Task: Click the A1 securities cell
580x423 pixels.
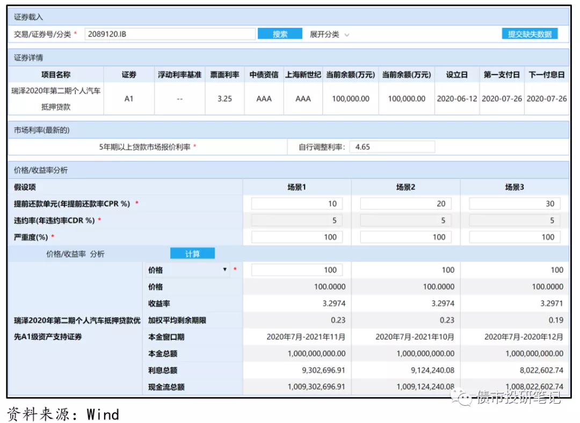Action: pos(129,99)
